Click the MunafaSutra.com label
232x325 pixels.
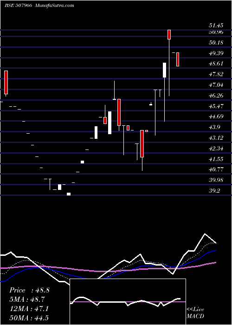coord(55,6)
